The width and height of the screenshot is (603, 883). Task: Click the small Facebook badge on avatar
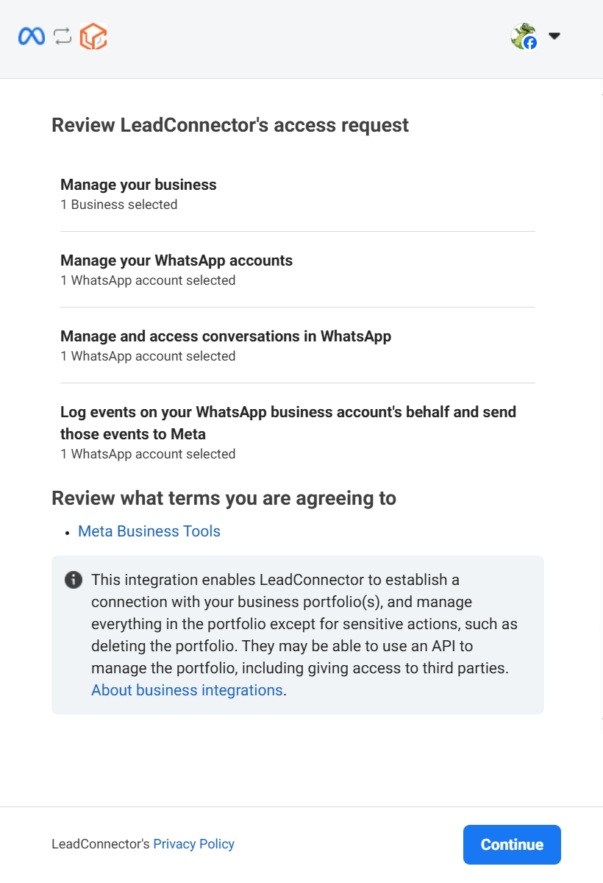(530, 43)
